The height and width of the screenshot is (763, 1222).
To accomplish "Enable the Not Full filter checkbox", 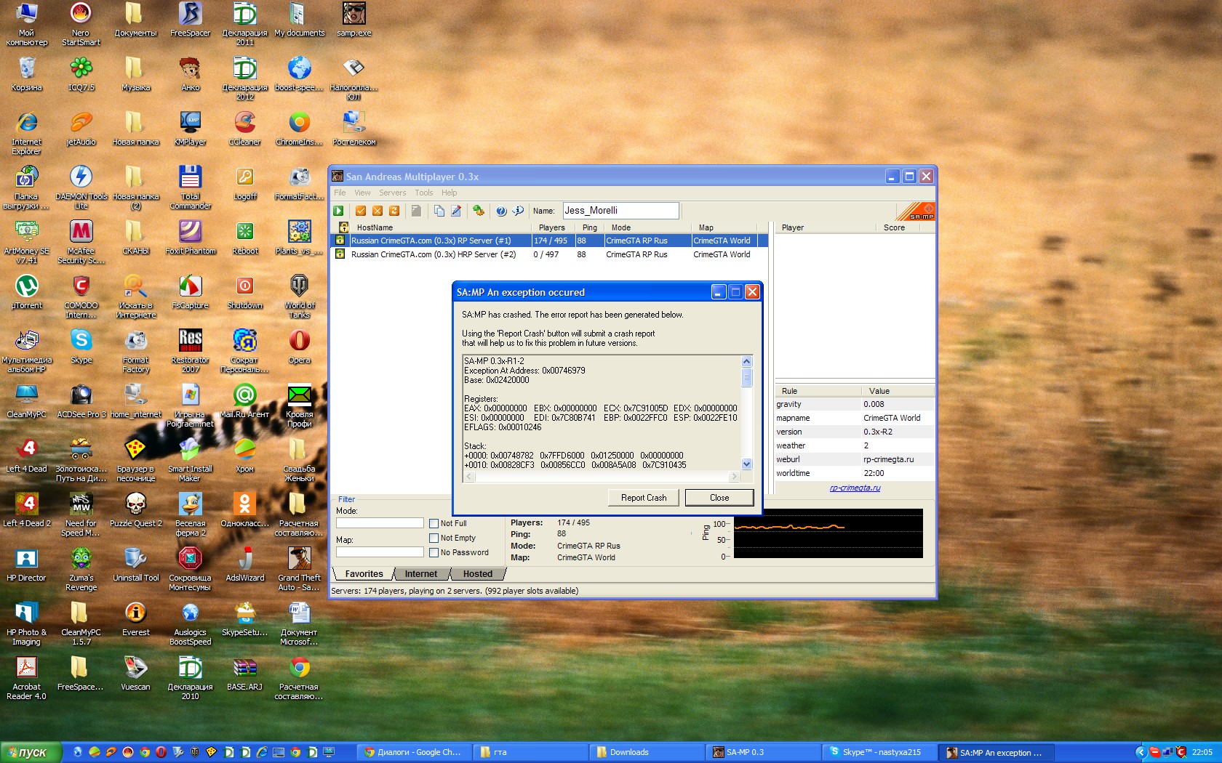I will (434, 523).
